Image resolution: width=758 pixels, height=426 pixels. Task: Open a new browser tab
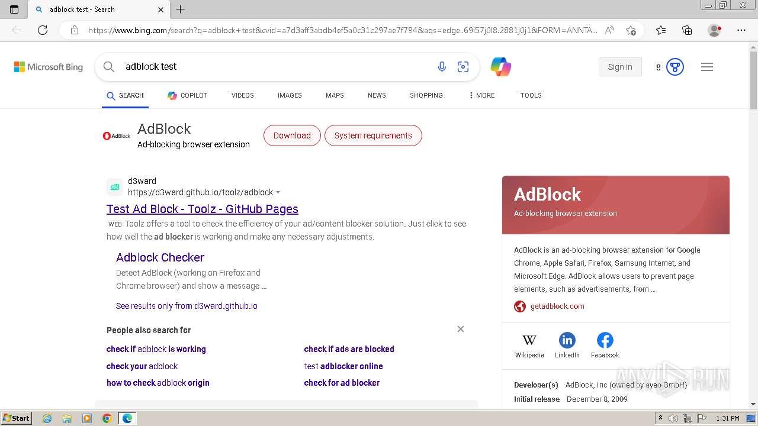click(181, 9)
